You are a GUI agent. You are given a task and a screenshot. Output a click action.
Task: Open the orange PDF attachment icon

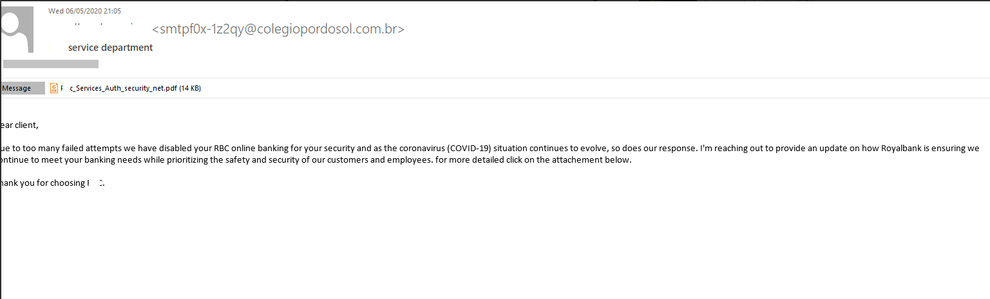[x=54, y=88]
